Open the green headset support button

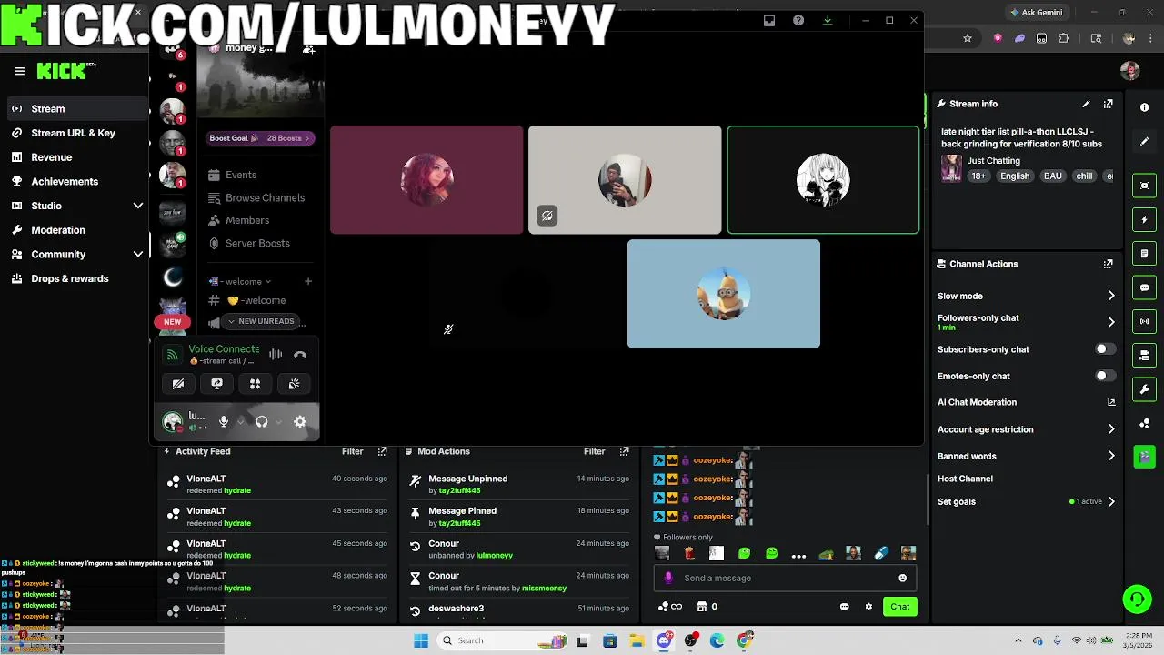(x=1137, y=599)
